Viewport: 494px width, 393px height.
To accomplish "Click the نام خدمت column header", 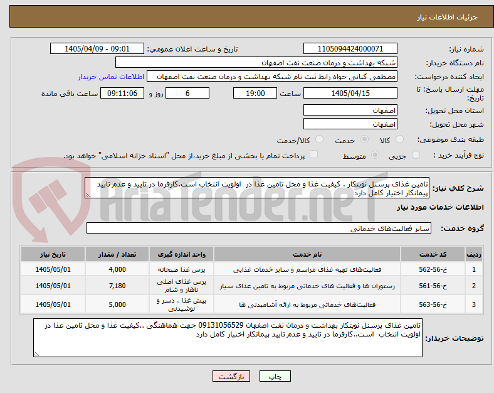I will tap(307, 254).
